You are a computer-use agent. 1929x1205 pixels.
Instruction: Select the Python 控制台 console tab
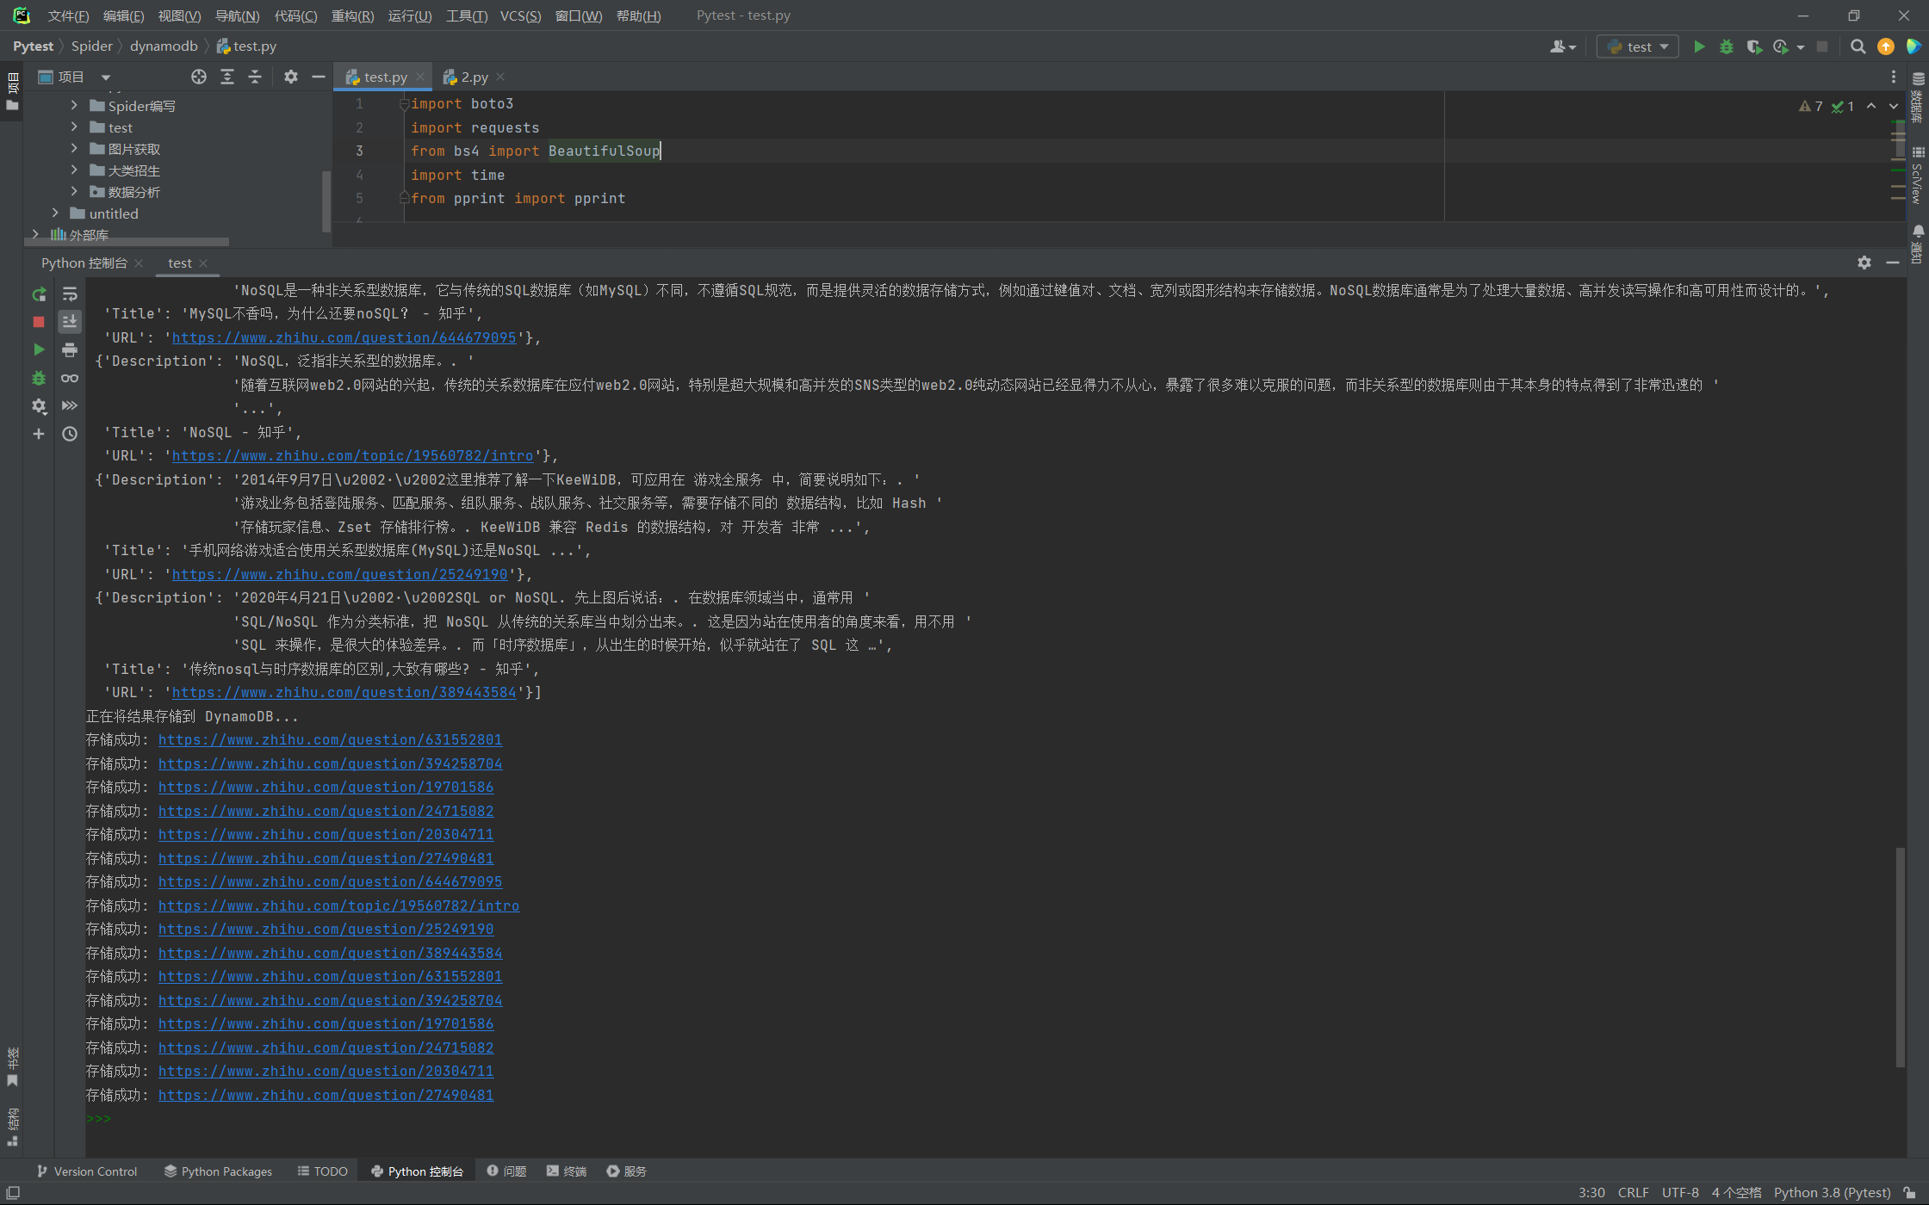(84, 263)
